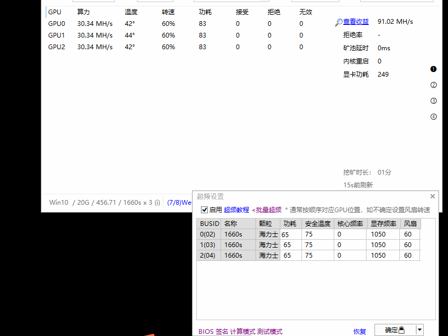
Task: Select the GPU0 row in miner list
Action: point(180,24)
